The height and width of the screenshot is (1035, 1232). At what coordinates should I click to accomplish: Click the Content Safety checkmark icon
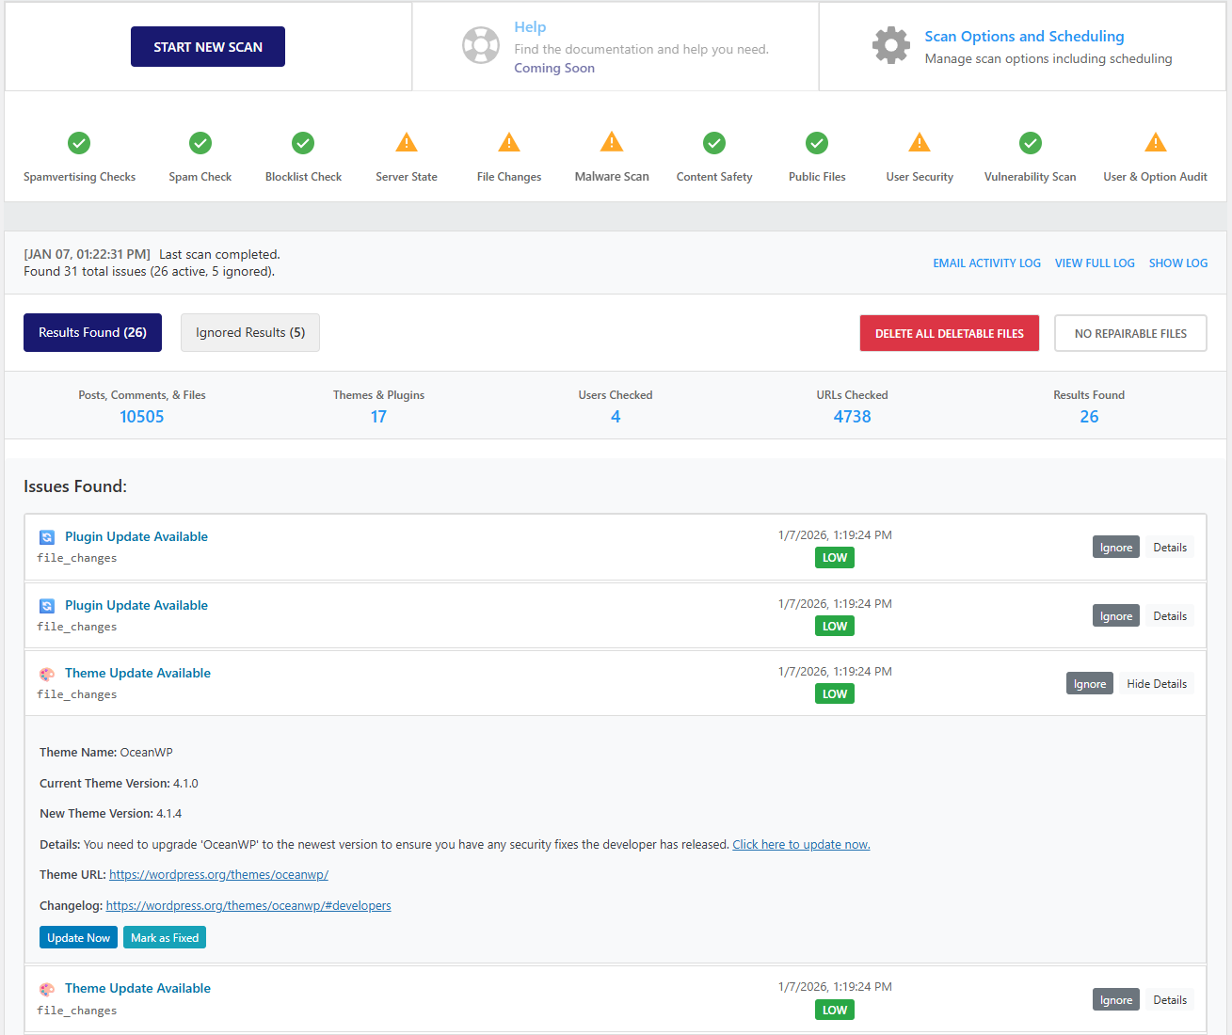point(714,143)
